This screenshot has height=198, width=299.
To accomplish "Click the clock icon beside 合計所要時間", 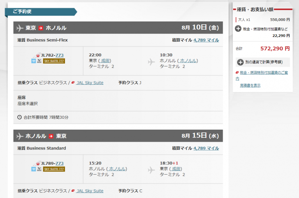I will pos(20,117).
